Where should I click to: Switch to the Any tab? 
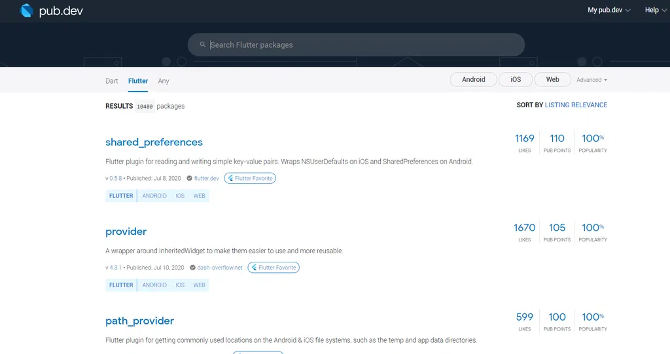(163, 80)
